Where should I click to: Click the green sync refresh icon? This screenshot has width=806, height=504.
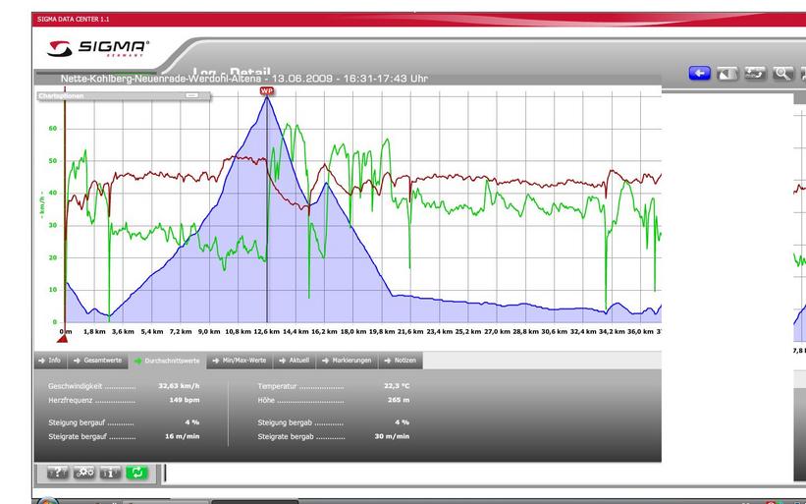[x=138, y=473]
